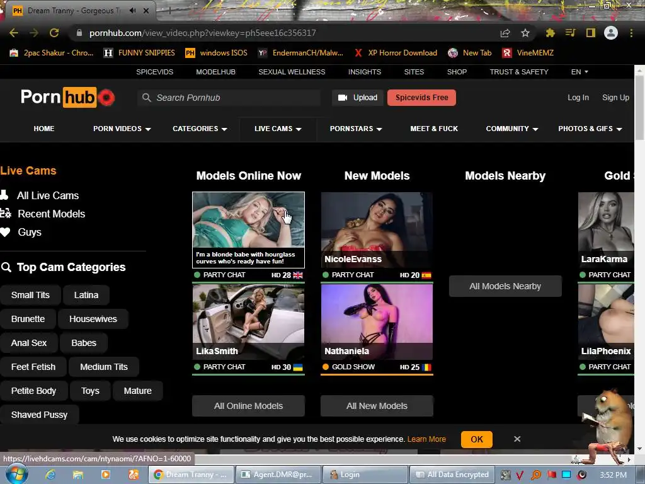645x484 pixels.
Task: Select the Toys category tag
Action: tap(90, 391)
